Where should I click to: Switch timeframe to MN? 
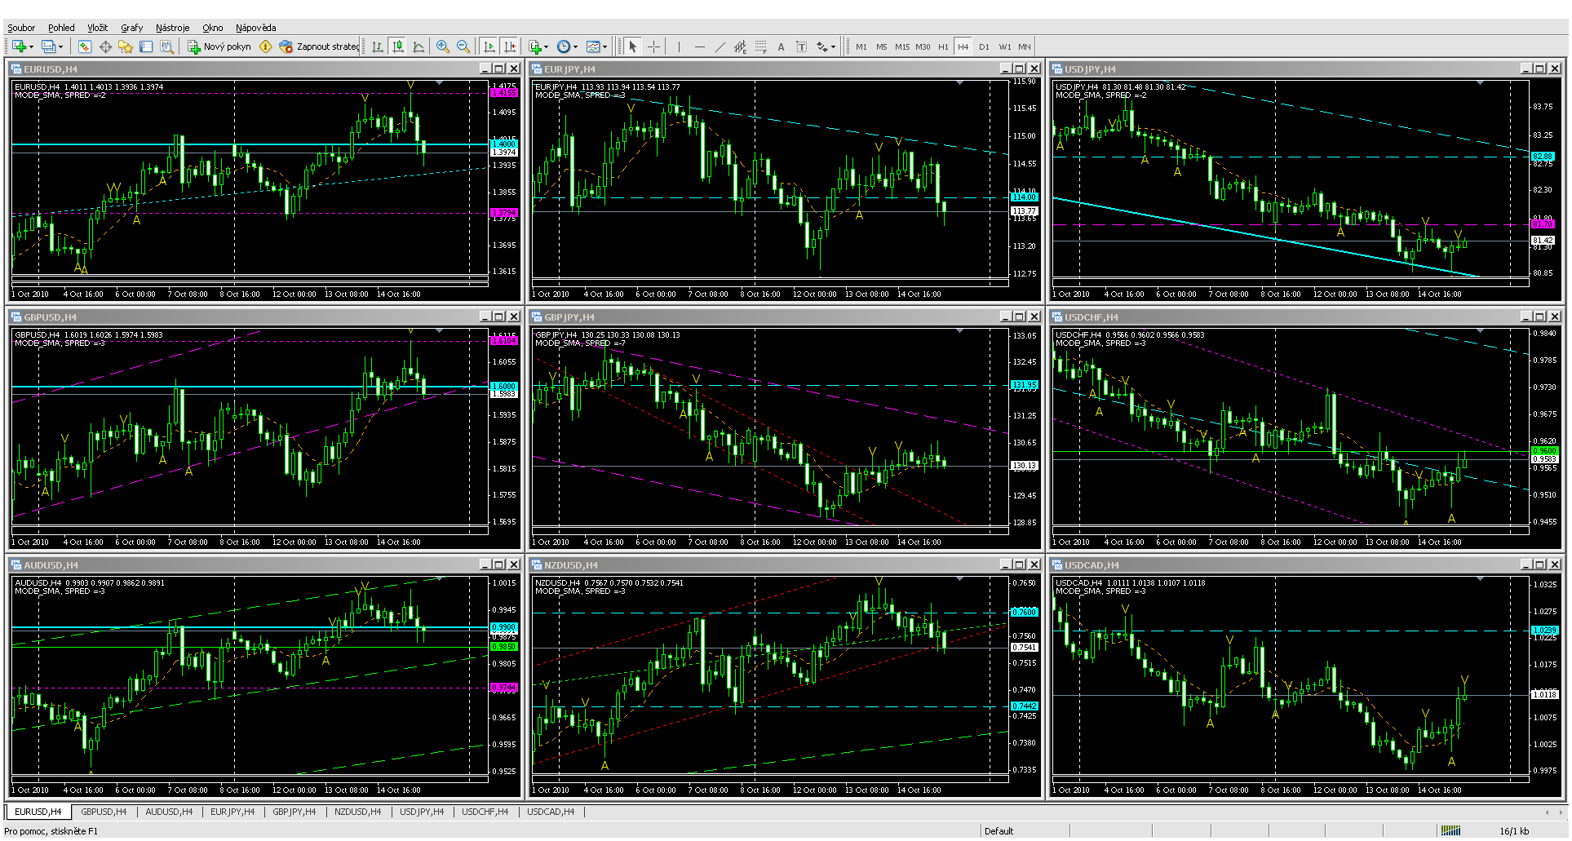tap(1025, 46)
